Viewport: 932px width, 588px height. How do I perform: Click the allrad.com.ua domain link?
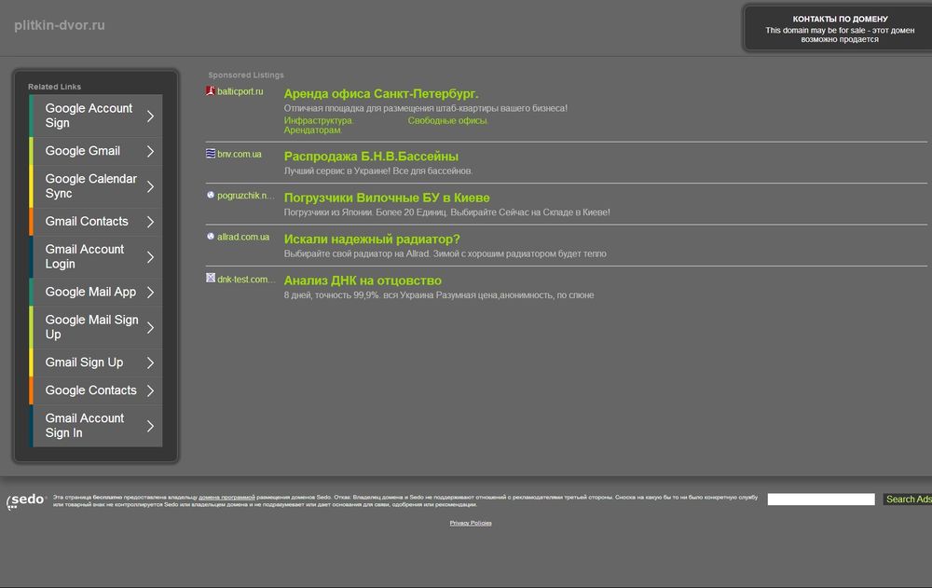coord(243,237)
